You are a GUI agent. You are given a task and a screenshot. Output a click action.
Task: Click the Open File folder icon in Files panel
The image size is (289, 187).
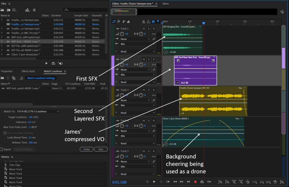click(x=3, y=10)
